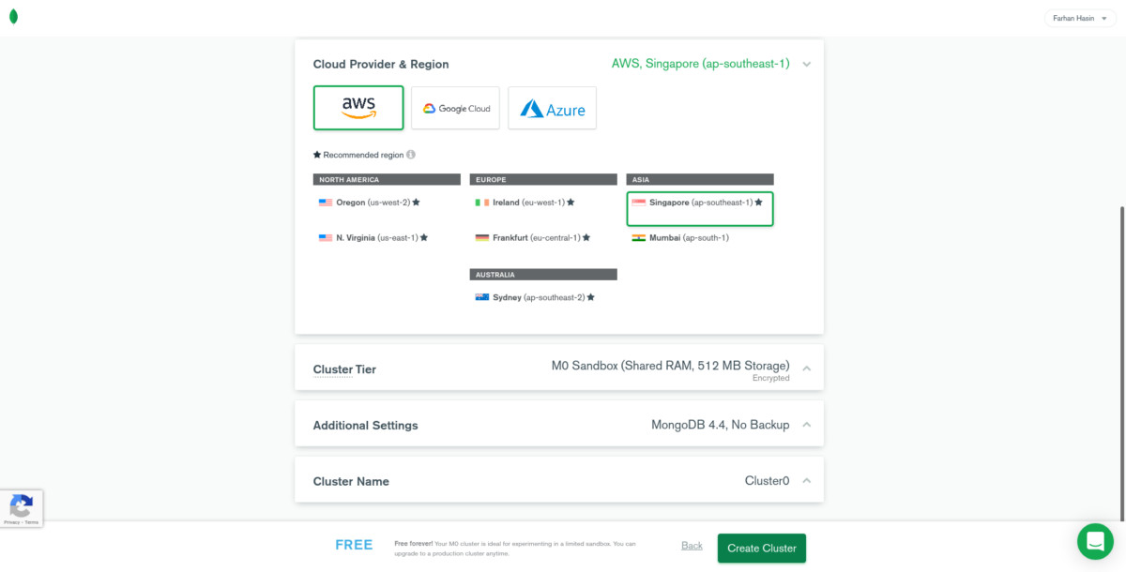Screen dimensions: 1126x572
Task: Choose the Frankfurt (eu-central-1) region
Action: click(543, 238)
